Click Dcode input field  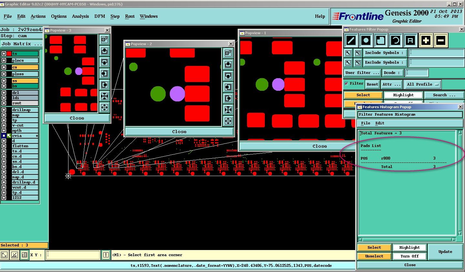417,73
